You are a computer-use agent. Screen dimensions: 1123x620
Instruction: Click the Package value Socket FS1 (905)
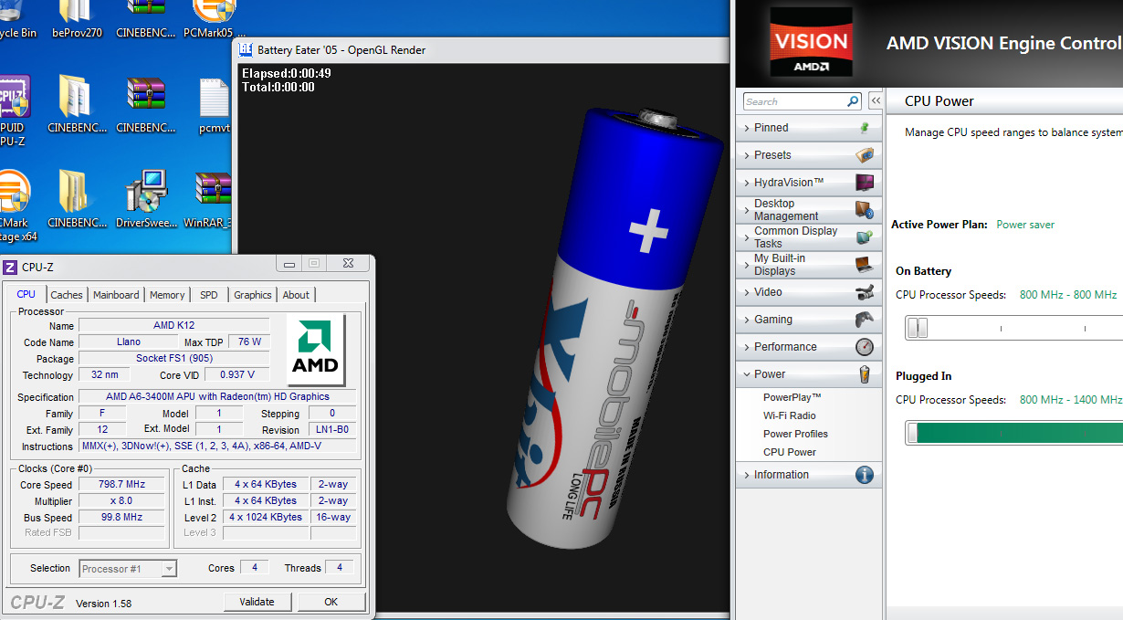click(x=174, y=359)
